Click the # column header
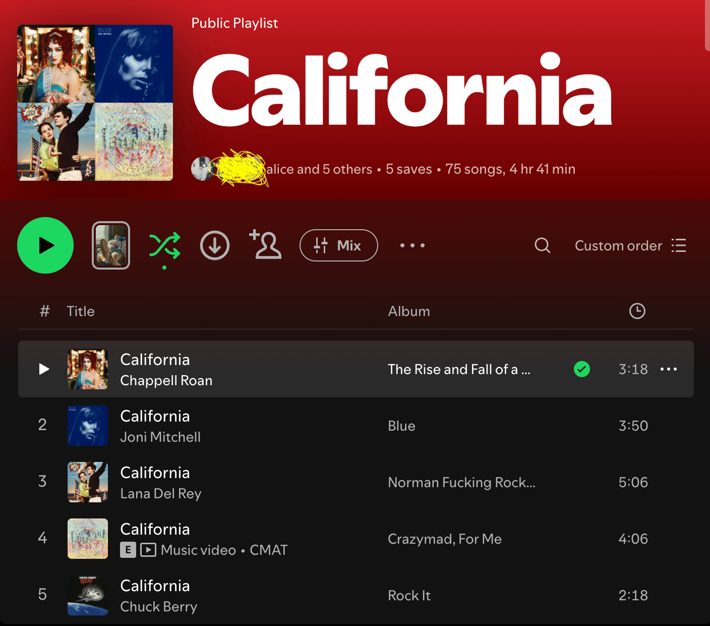 [x=45, y=311]
